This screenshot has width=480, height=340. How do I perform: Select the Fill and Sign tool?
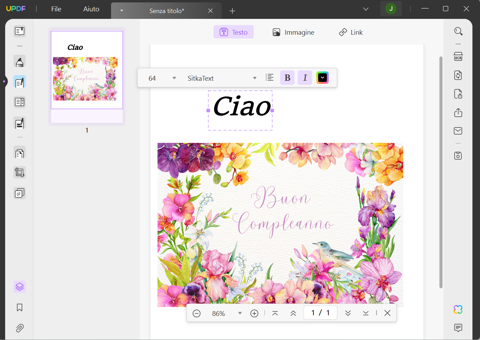(20, 123)
